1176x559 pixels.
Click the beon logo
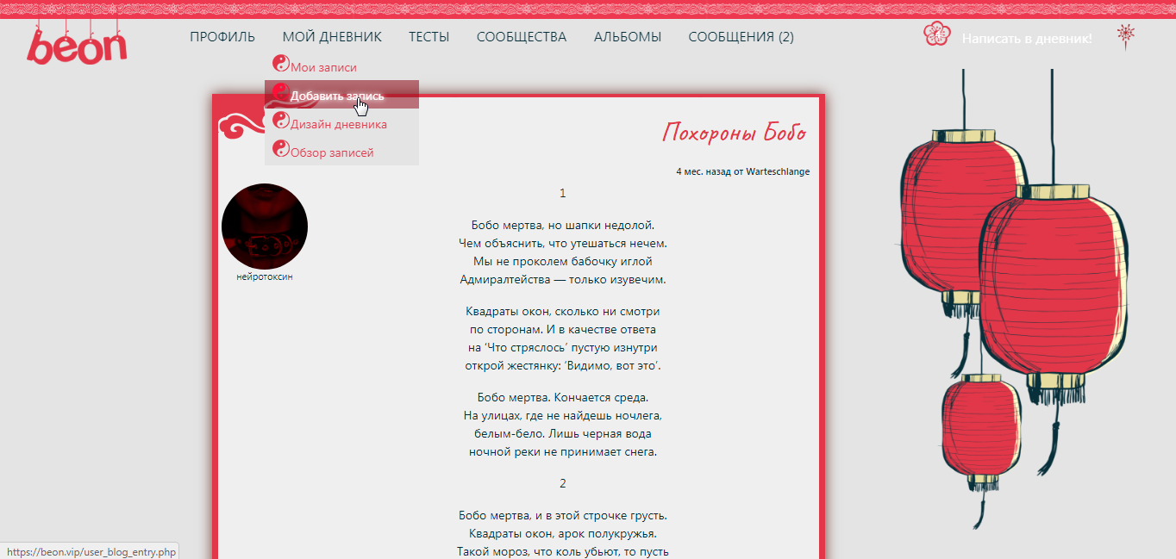76,45
